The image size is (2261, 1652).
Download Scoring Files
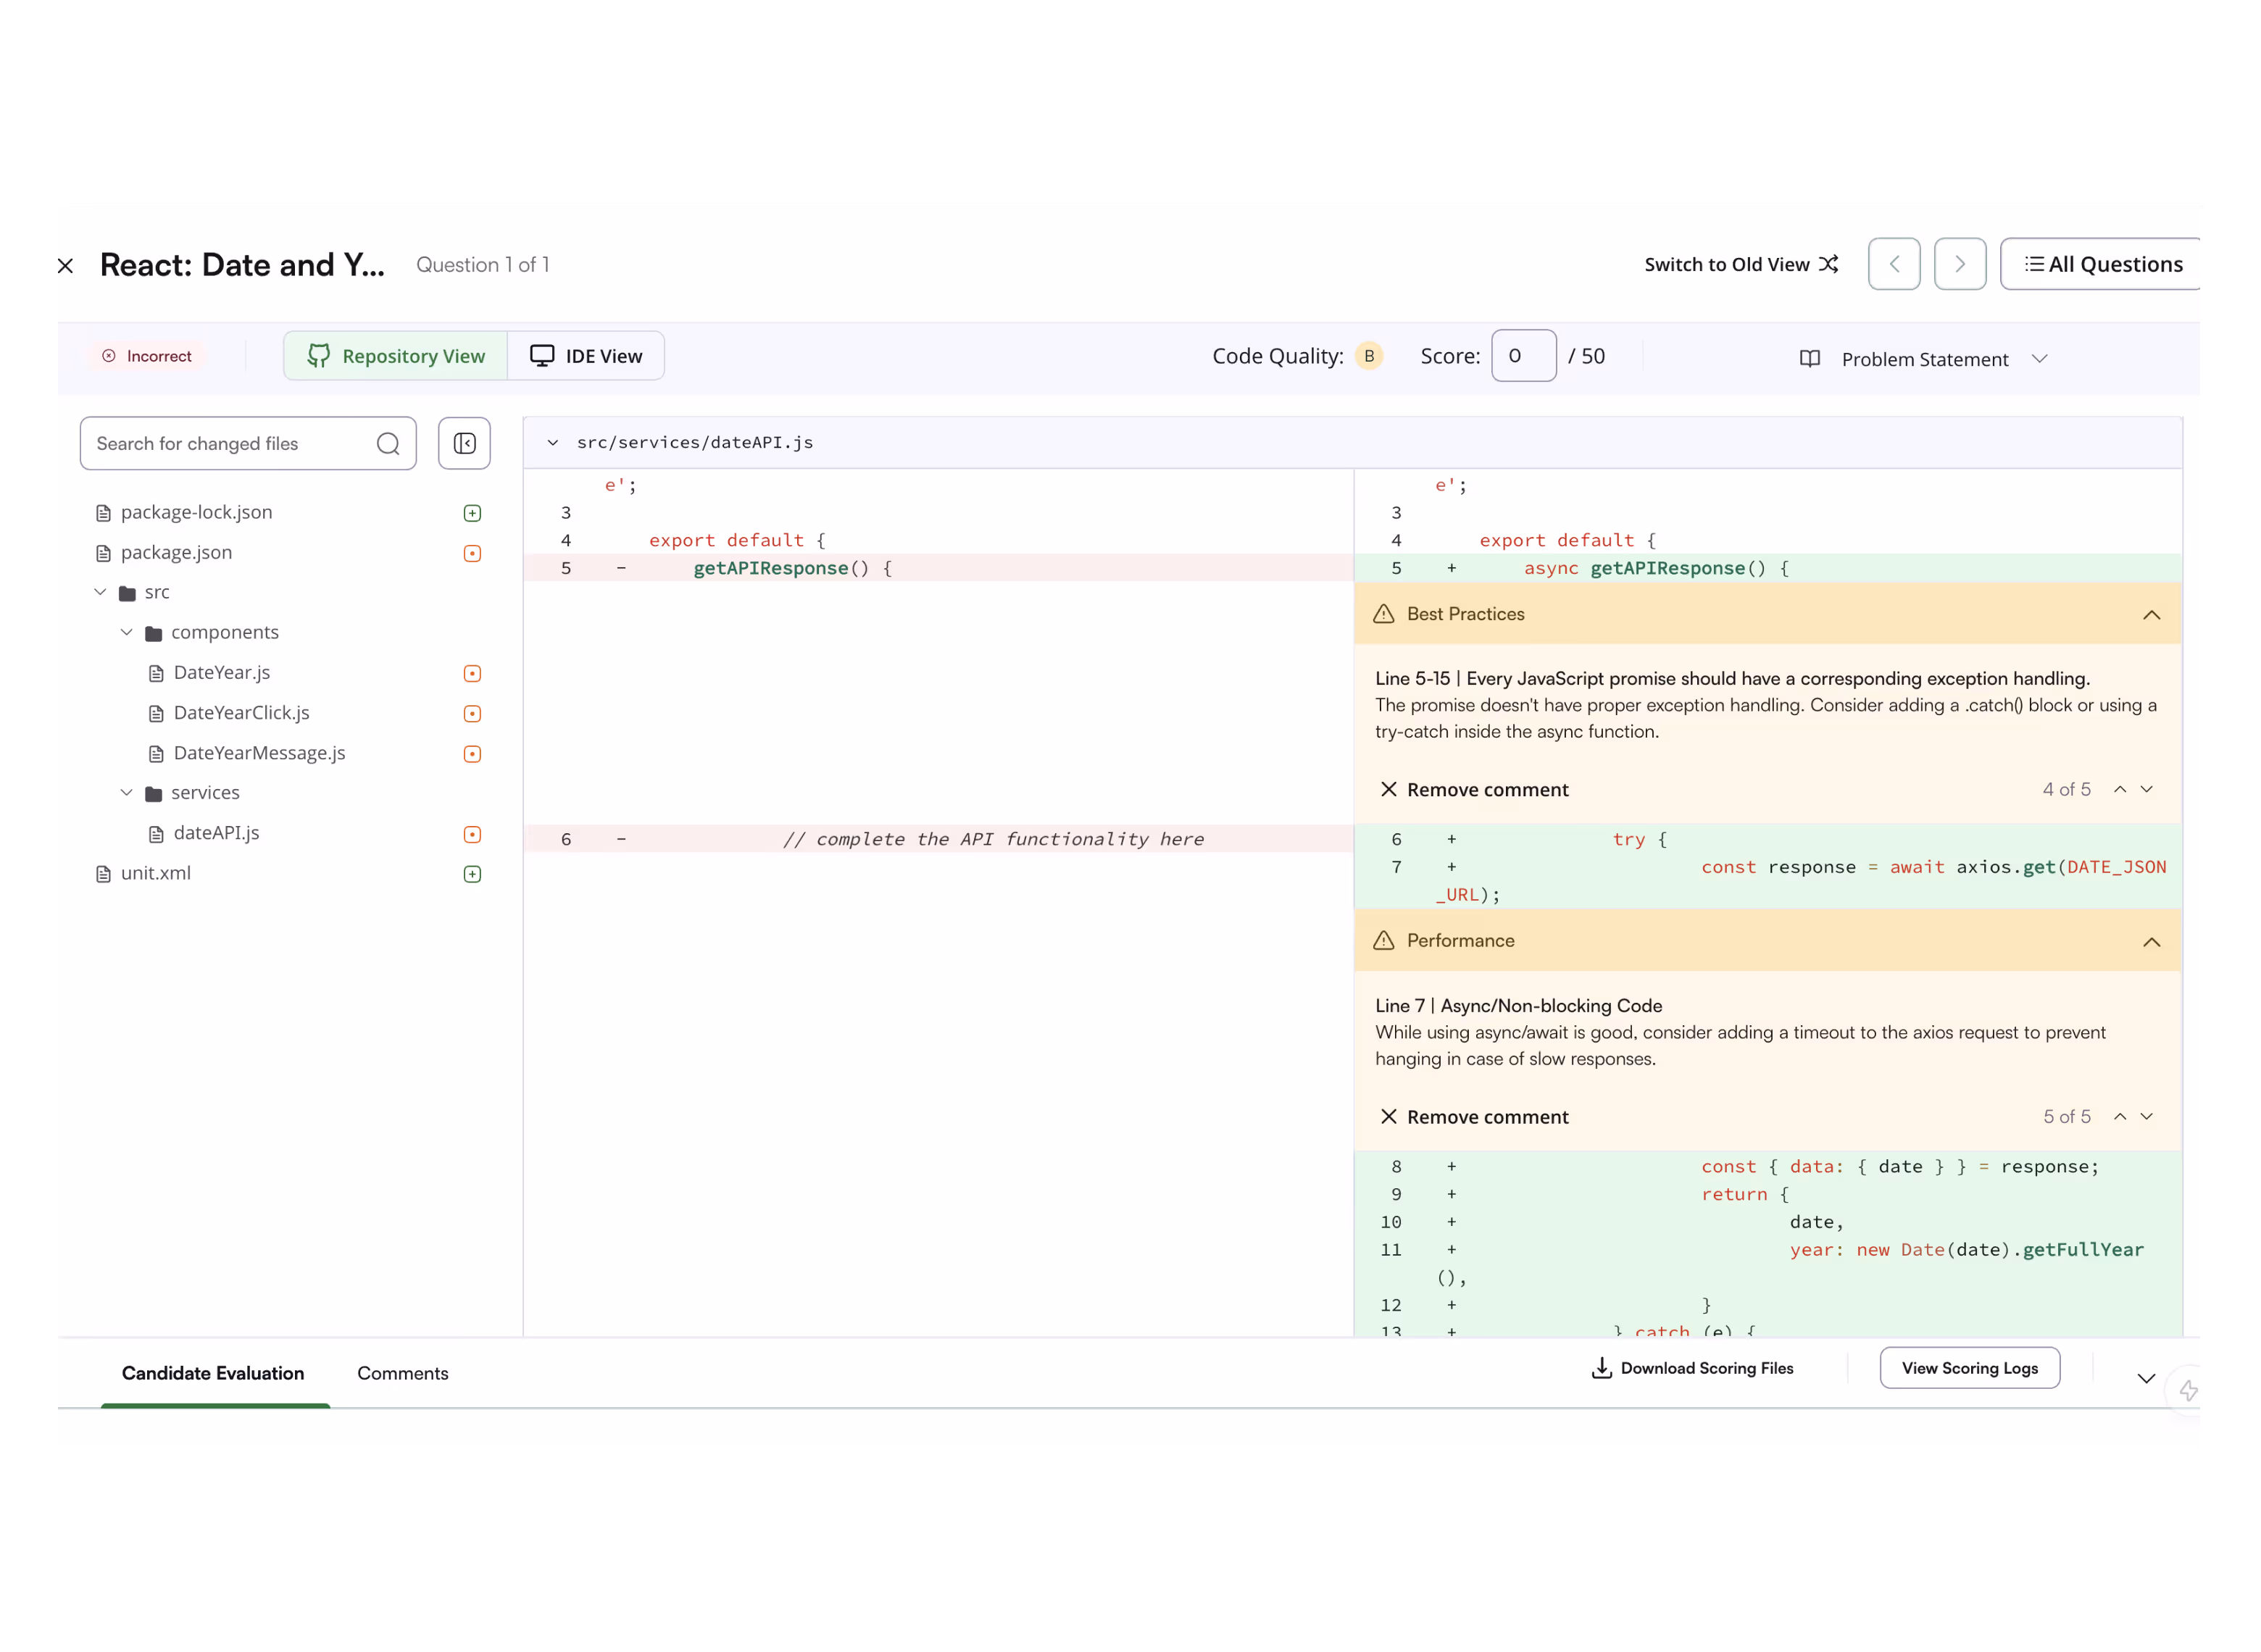[1692, 1367]
